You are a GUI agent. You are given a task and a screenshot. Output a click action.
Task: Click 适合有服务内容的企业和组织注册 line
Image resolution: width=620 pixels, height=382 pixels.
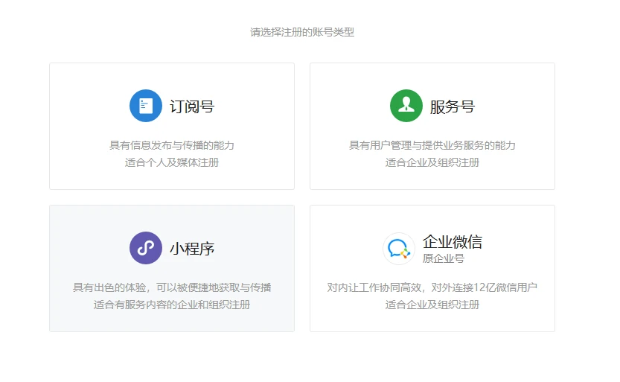(x=172, y=305)
